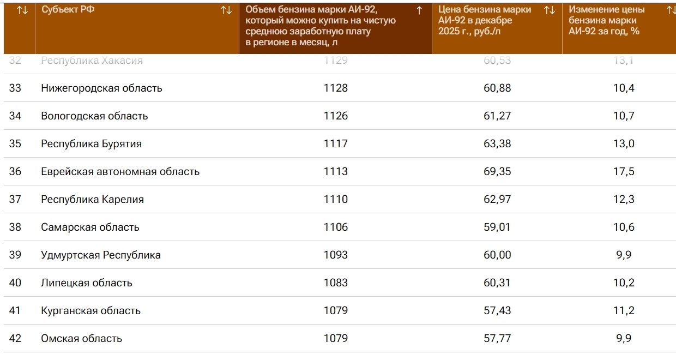The image size is (676, 354).
Task: Click Удмуртская Республика in the region column
Action: [x=101, y=255]
